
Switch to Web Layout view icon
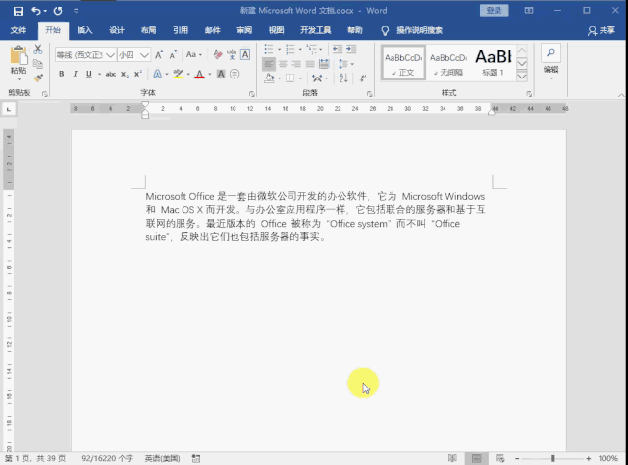click(x=499, y=458)
